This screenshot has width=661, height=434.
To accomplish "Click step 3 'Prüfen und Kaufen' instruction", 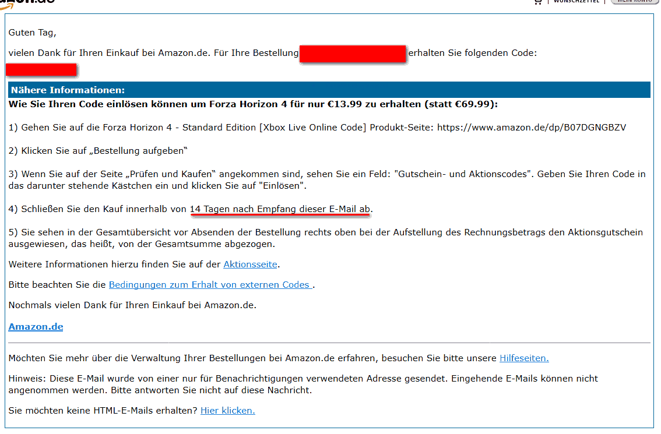I will pyautogui.click(x=327, y=180).
